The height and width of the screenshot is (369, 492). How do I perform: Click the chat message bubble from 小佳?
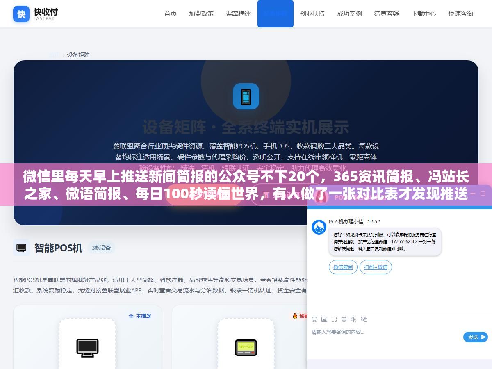pos(385,242)
